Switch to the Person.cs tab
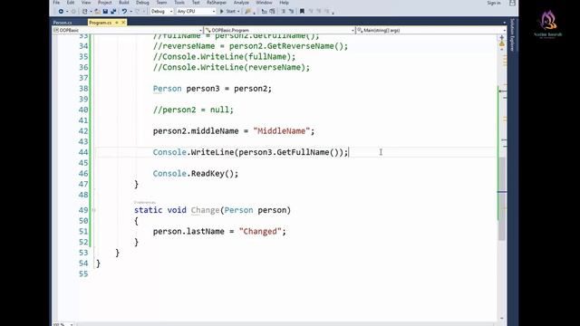 (x=63, y=23)
